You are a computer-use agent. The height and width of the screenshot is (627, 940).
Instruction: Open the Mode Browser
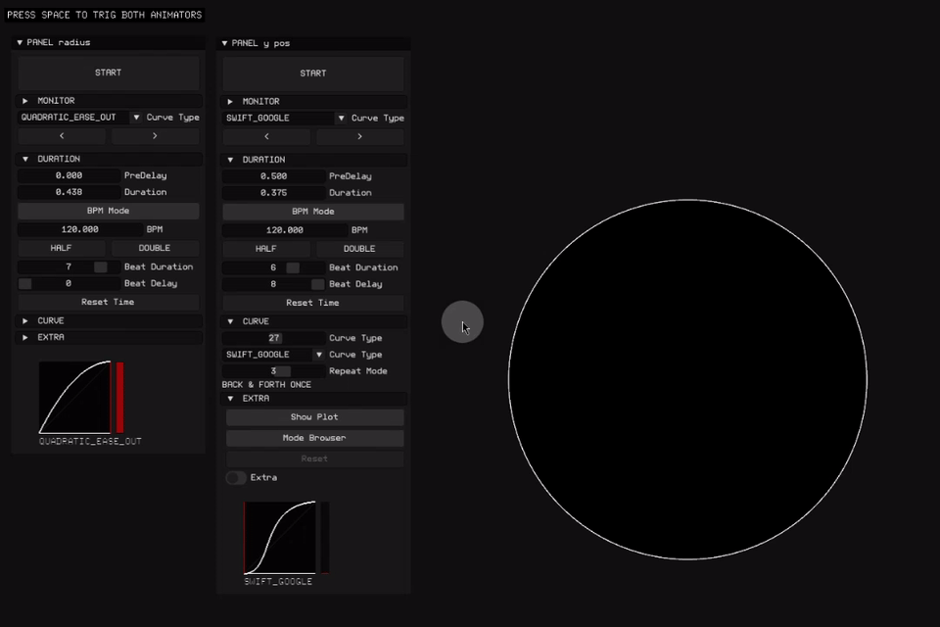click(314, 438)
